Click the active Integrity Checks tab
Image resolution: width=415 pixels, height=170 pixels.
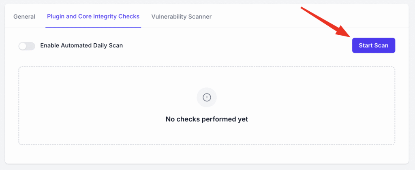pos(93,17)
